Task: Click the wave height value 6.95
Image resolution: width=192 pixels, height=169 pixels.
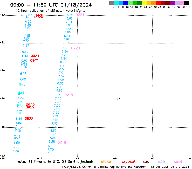Action: [59, 90]
